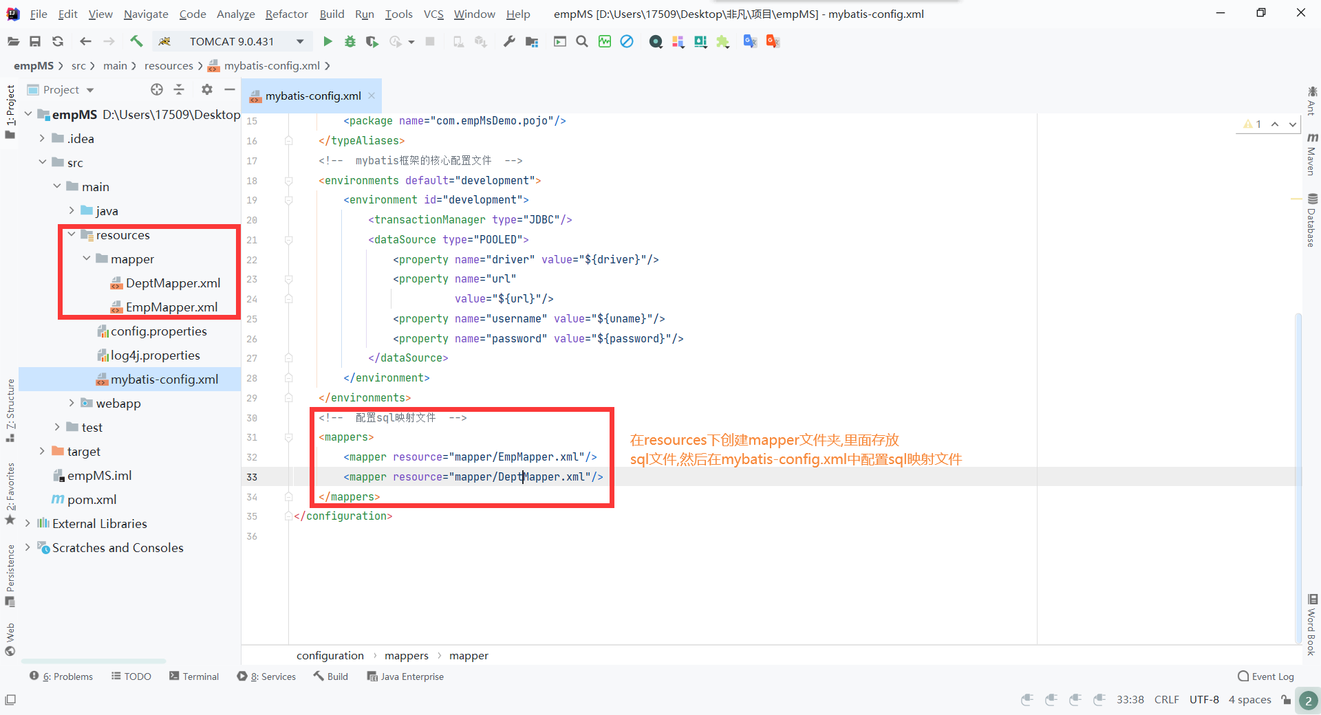1321x715 pixels.
Task: Open the Refactor menu
Action: point(286,14)
